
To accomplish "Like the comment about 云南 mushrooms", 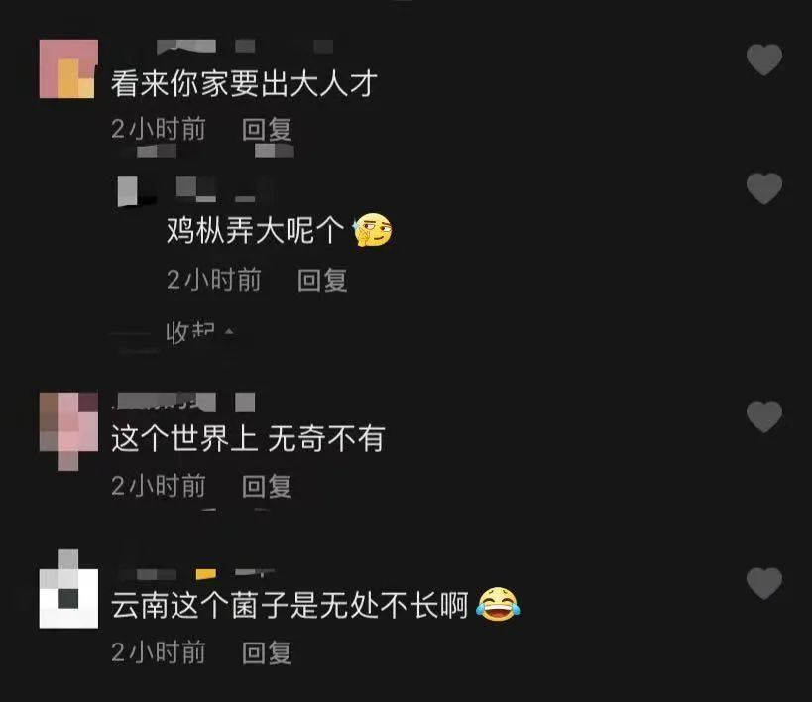I will (764, 583).
